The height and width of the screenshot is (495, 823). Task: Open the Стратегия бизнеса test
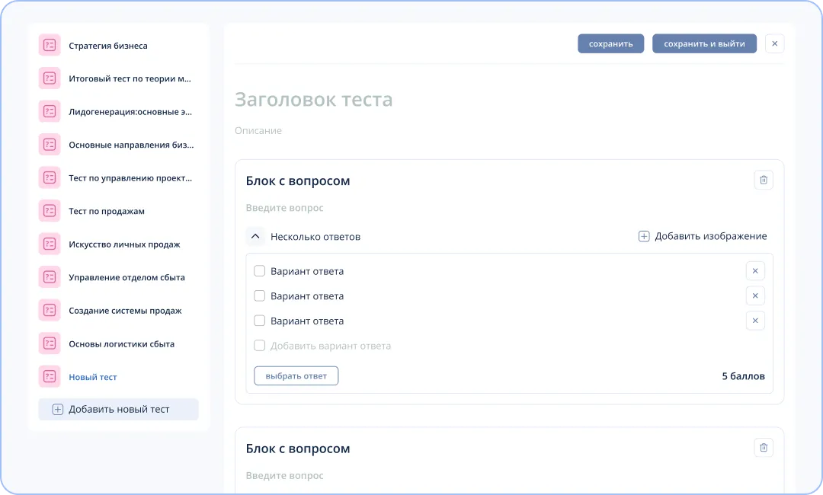coord(108,46)
